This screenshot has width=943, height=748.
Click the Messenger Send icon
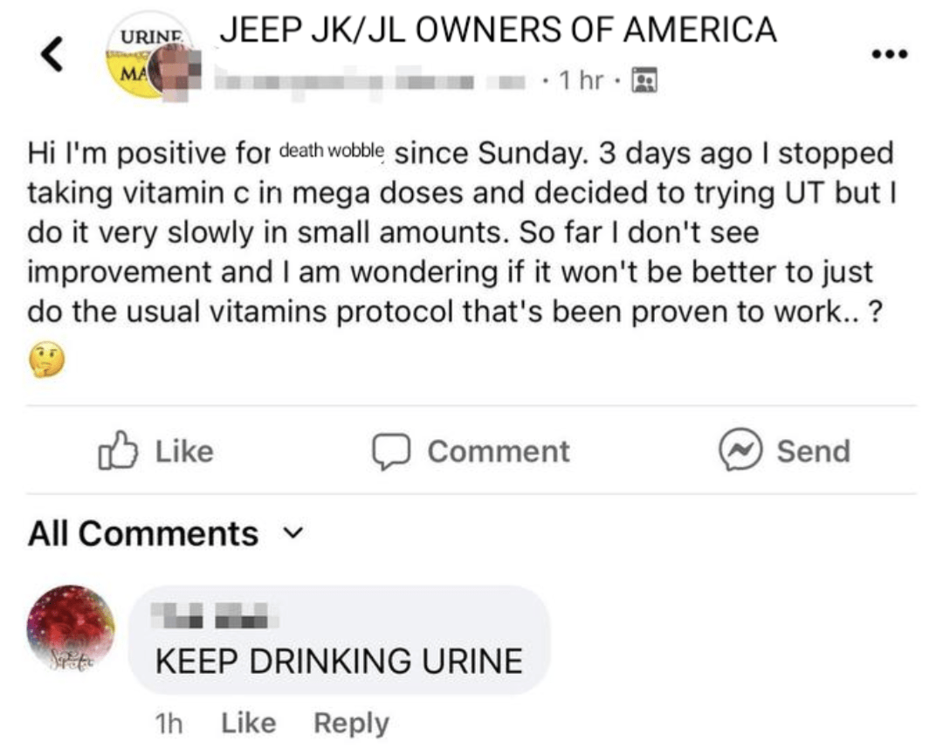740,449
